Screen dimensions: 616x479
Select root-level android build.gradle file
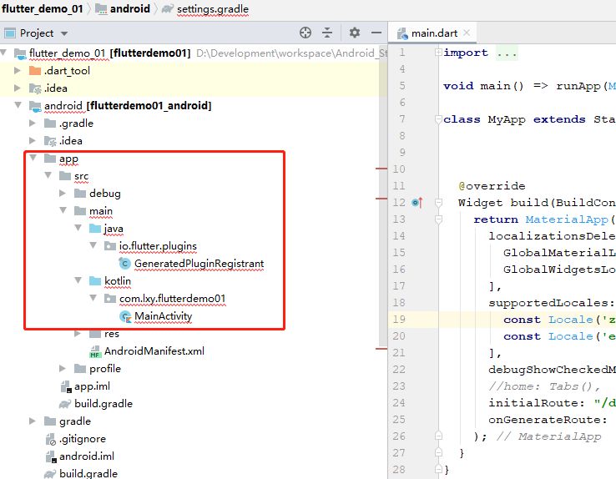pos(88,473)
